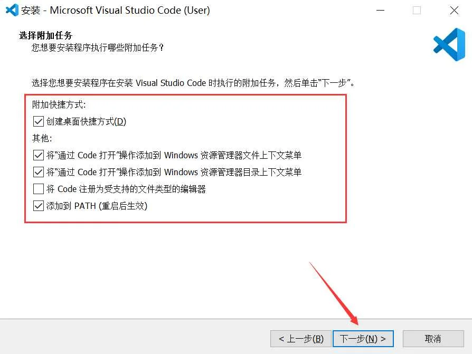Toggle checkbox for 资源管理器文件上下文菜单 option

tap(38, 155)
